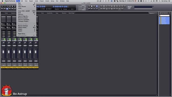Open the Edit menu
The width and height of the screenshot is (172, 97).
pos(22,1)
